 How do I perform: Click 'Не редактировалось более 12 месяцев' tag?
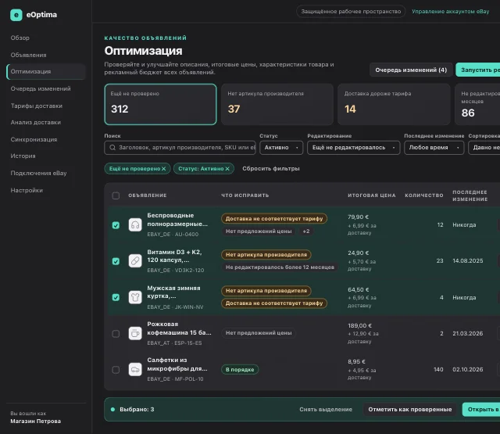click(x=280, y=267)
